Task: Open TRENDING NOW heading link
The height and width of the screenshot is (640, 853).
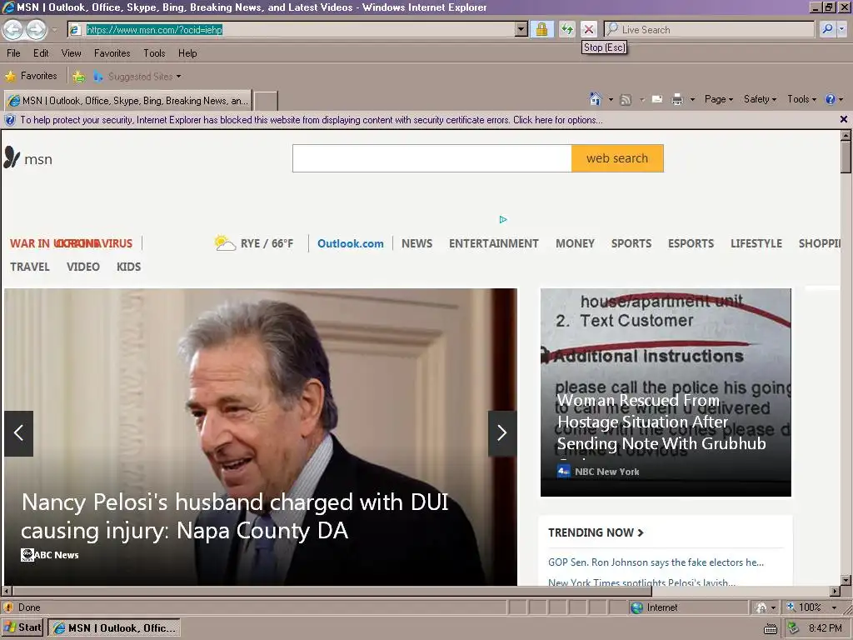Action: tap(596, 532)
